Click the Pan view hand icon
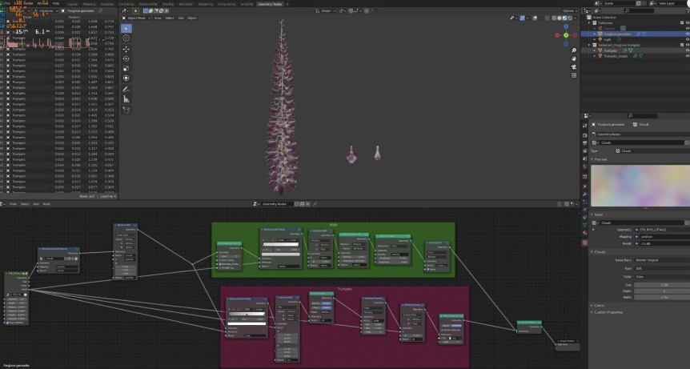This screenshot has height=369, width=690. pos(574,58)
